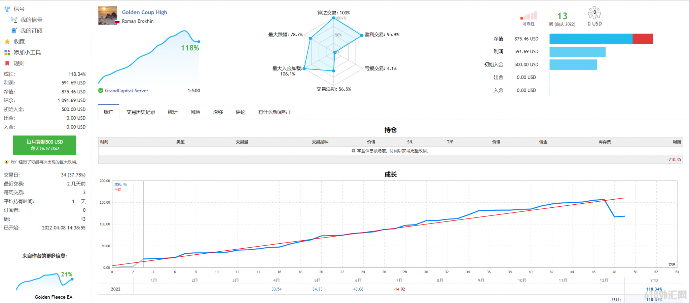Switch to the 评论 tab
689x303 pixels.
[241, 112]
